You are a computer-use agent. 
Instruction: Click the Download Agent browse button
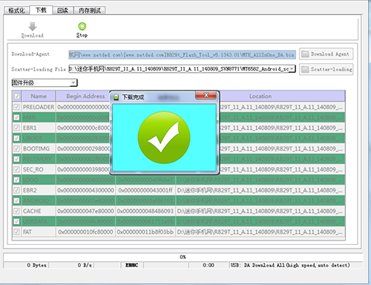tap(326, 54)
